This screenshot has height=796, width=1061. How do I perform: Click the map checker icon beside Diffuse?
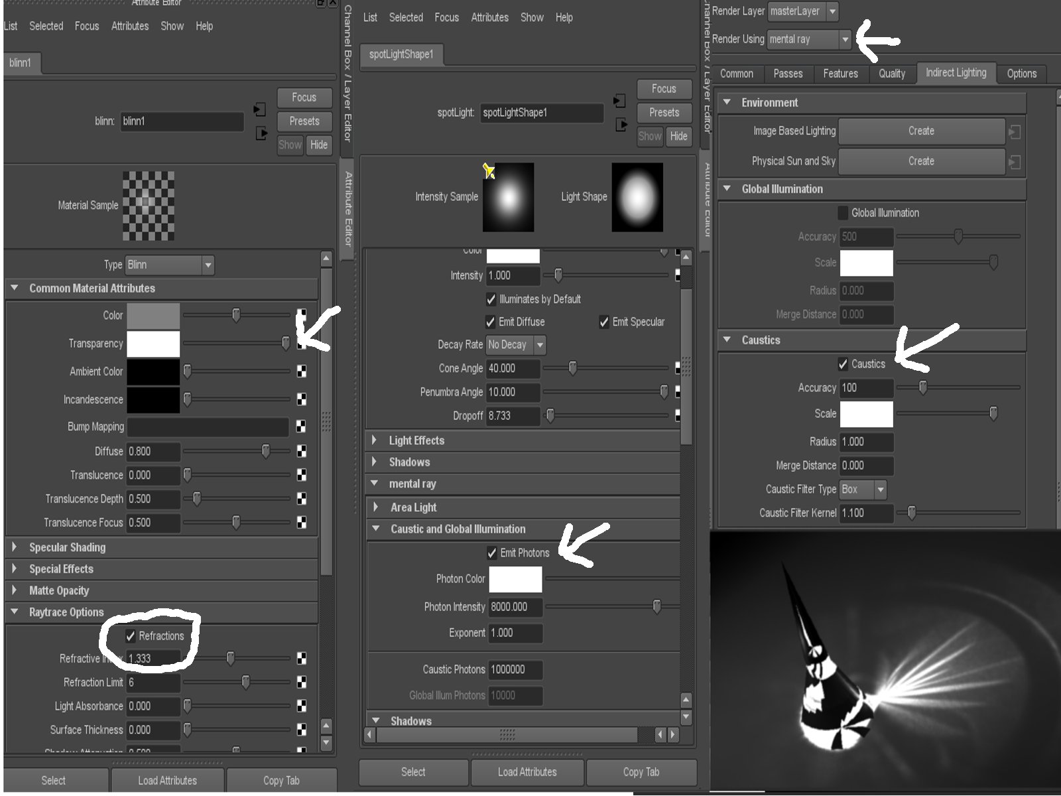point(302,452)
